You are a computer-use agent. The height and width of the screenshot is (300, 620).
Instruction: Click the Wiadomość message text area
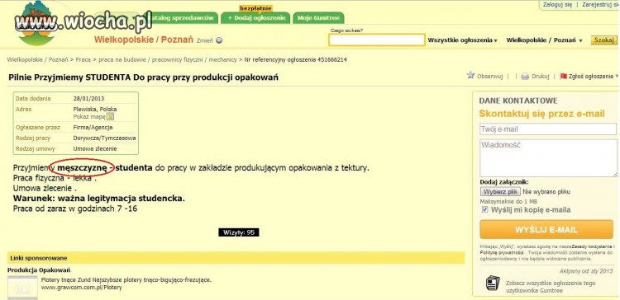tap(548, 158)
